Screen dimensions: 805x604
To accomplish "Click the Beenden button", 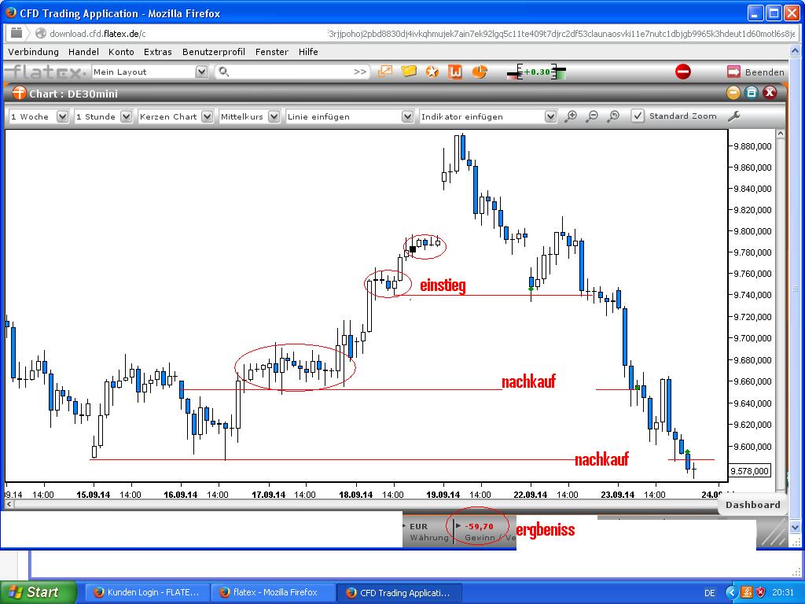I will (x=755, y=72).
